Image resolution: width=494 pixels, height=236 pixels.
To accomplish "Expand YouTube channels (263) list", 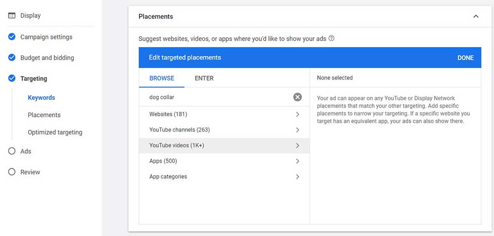I will point(224,130).
